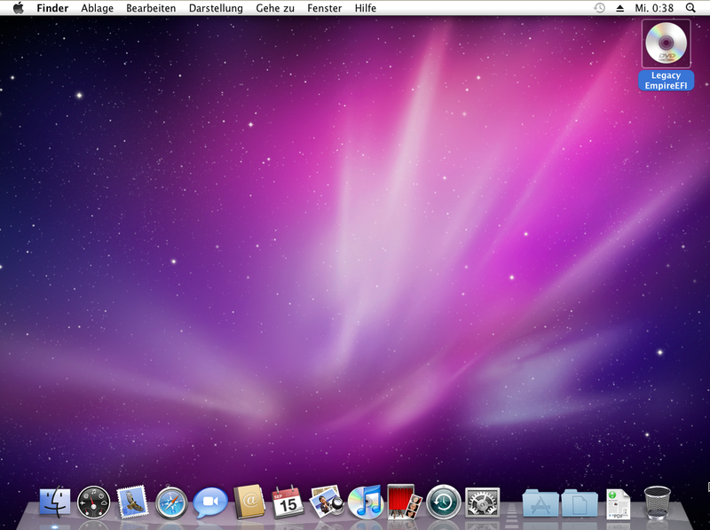Open the Hilfe menu
710x530 pixels.
[x=366, y=8]
